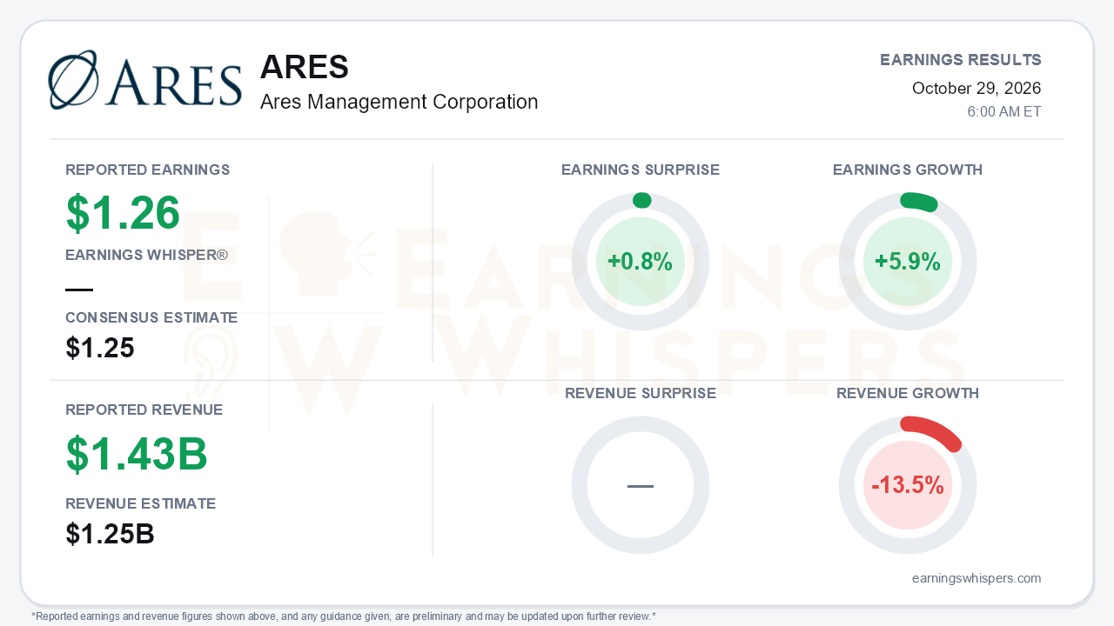Click the CONSENSUS ESTIMATE label
This screenshot has height=626, width=1114.
point(151,318)
